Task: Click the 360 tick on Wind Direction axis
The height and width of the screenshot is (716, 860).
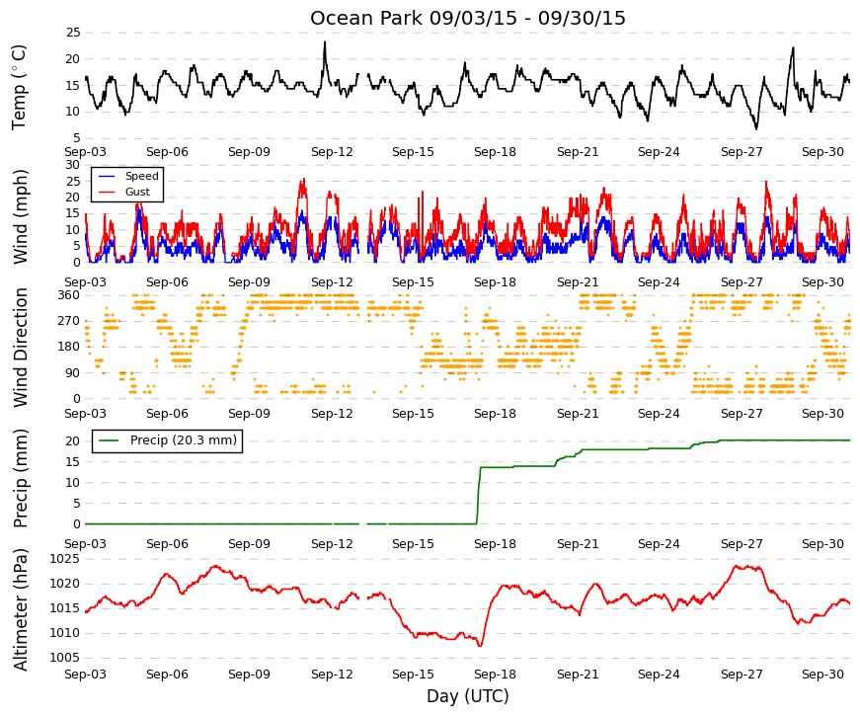Action: 69,295
